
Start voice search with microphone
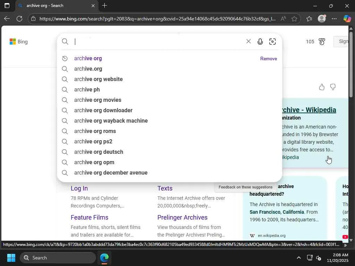(260, 42)
